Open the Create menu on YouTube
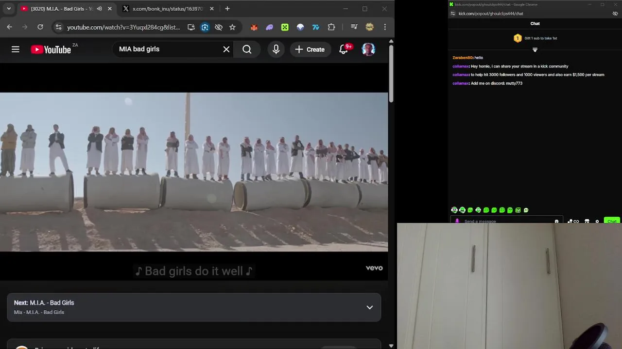 (x=310, y=49)
